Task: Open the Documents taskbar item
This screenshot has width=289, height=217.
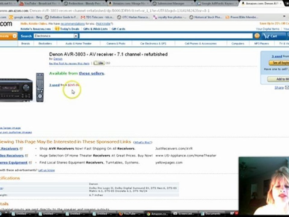Action: pyautogui.click(x=211, y=214)
